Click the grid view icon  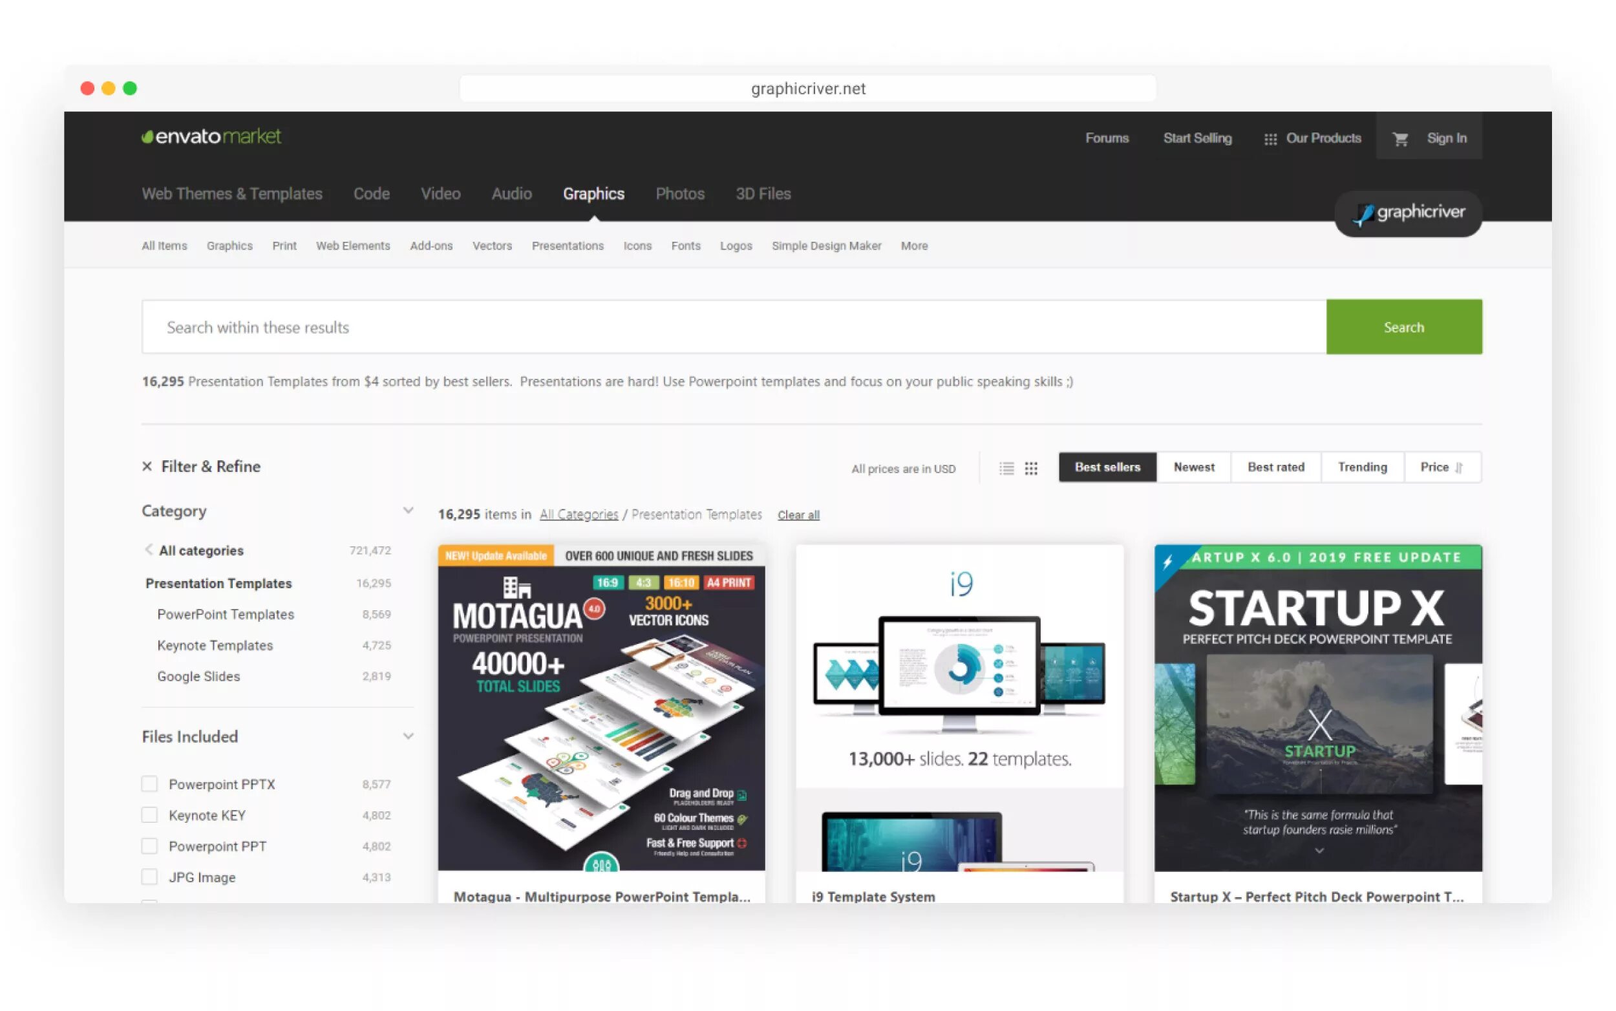(x=1032, y=466)
